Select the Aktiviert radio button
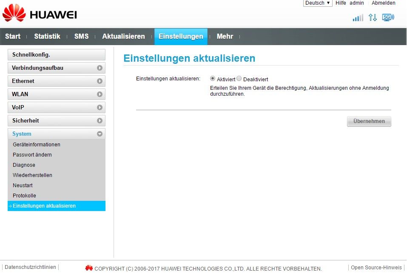The image size is (407, 274). pos(213,79)
